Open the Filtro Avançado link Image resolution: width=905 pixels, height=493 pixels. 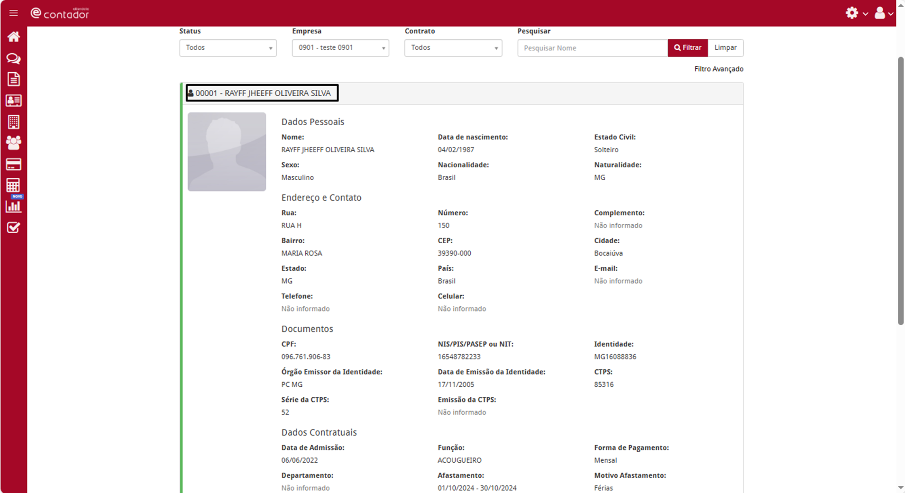(x=719, y=69)
